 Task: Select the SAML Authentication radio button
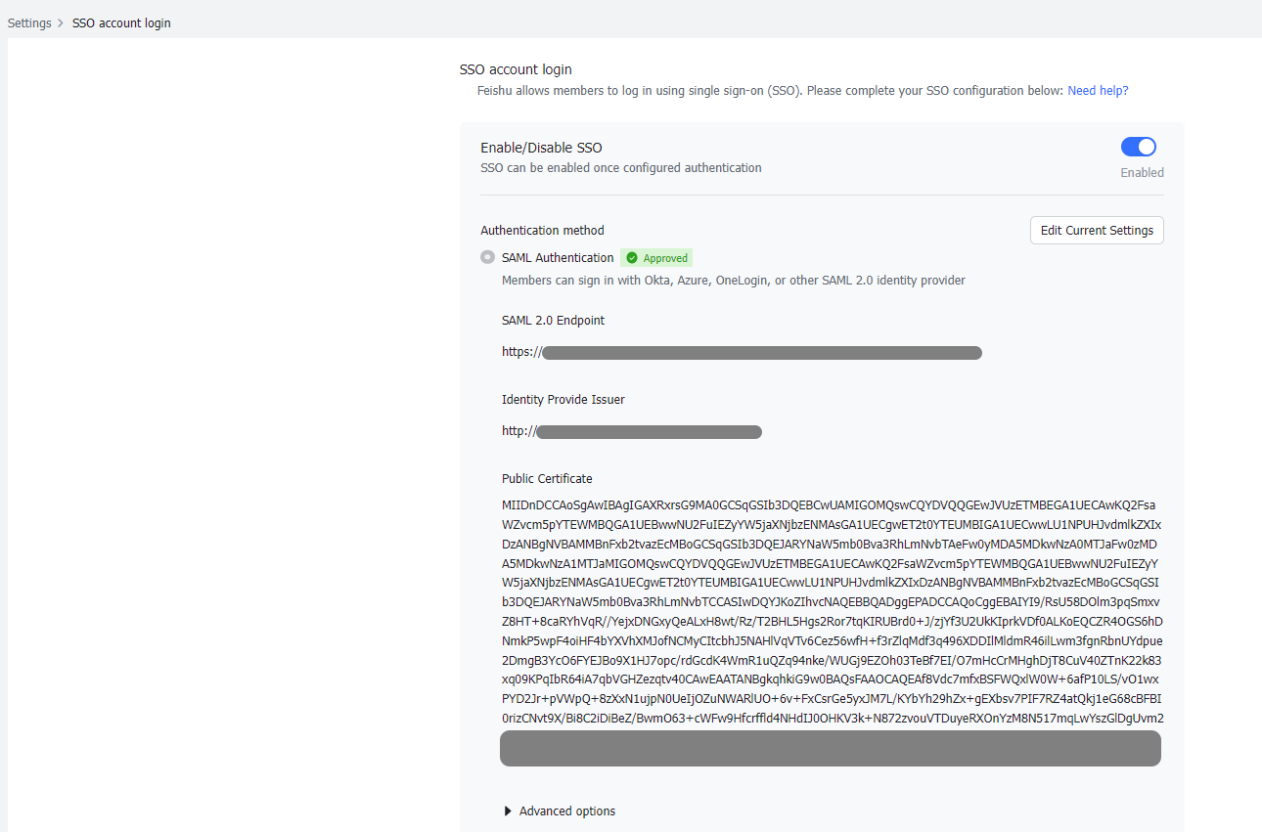pos(487,257)
